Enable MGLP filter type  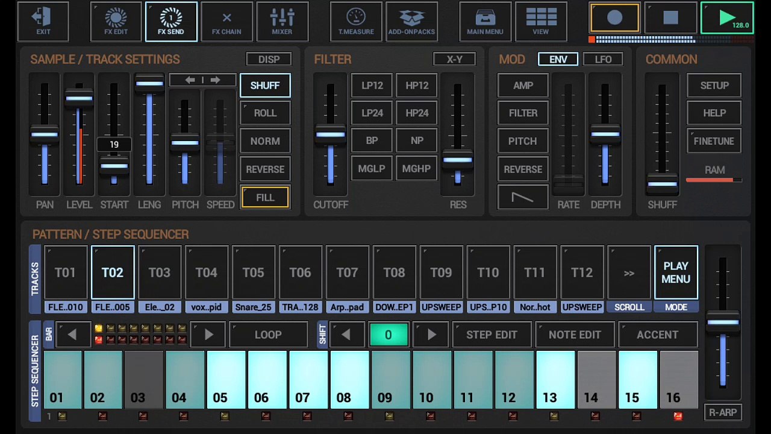372,169
